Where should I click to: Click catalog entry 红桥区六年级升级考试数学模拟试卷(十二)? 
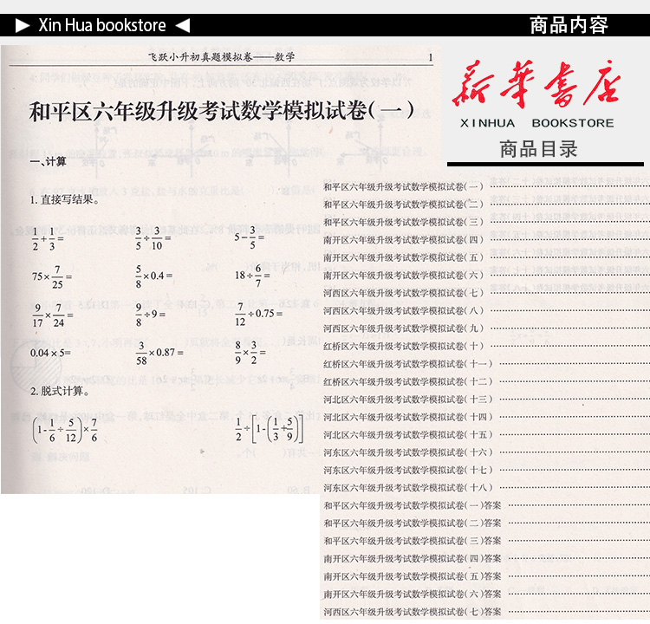[408, 382]
